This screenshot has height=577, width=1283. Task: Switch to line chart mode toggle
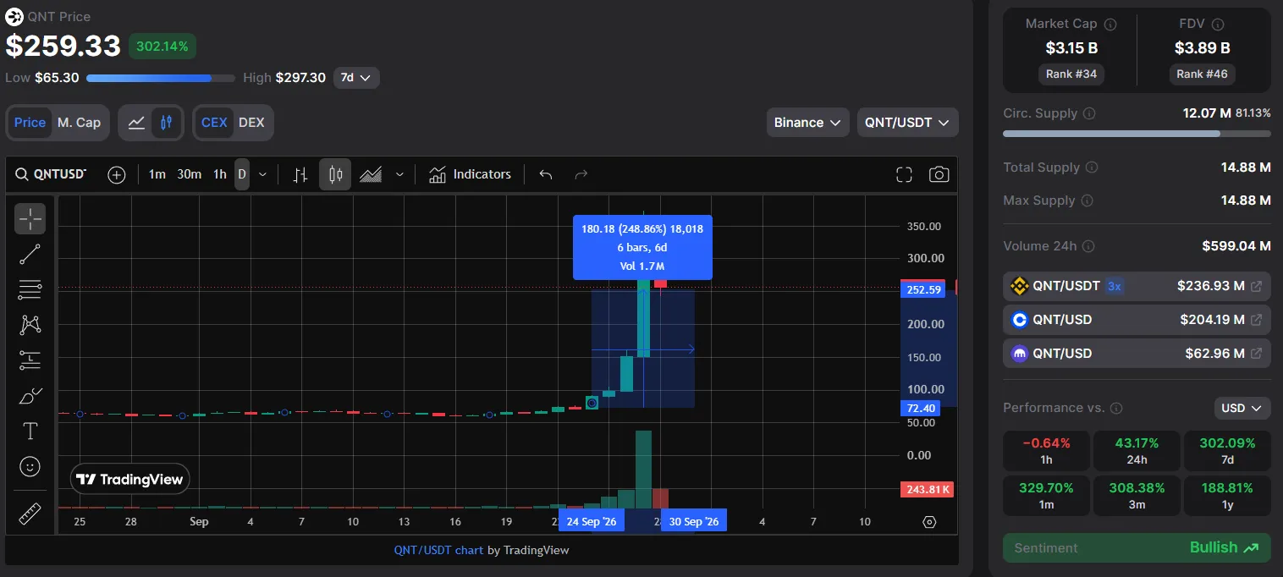click(136, 123)
